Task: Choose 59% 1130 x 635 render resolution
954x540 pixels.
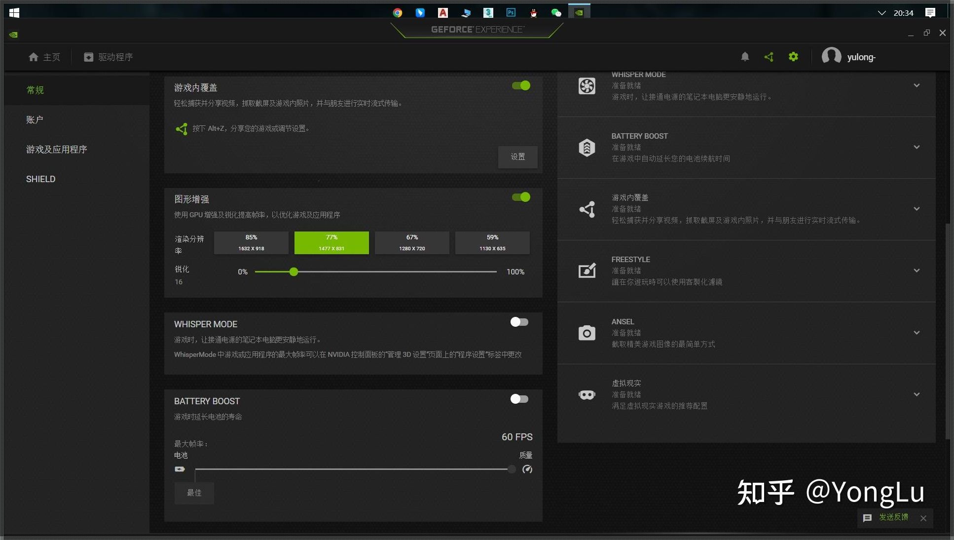Action: pos(492,243)
